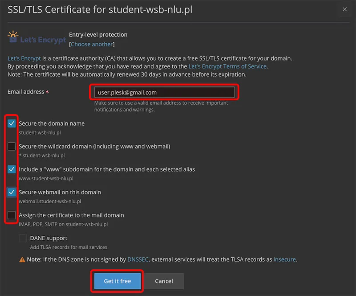This screenshot has height=296, width=356.
Task: Click the dialog title for student-wsb-nlu.pl
Action: click(100, 9)
